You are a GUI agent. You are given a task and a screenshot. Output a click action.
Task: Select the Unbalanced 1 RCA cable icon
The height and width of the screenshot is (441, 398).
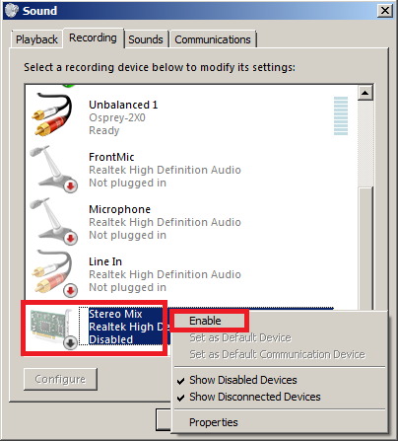click(52, 114)
